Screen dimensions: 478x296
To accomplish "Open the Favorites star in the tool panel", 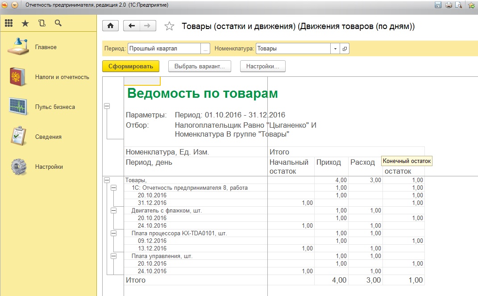I will point(25,23).
